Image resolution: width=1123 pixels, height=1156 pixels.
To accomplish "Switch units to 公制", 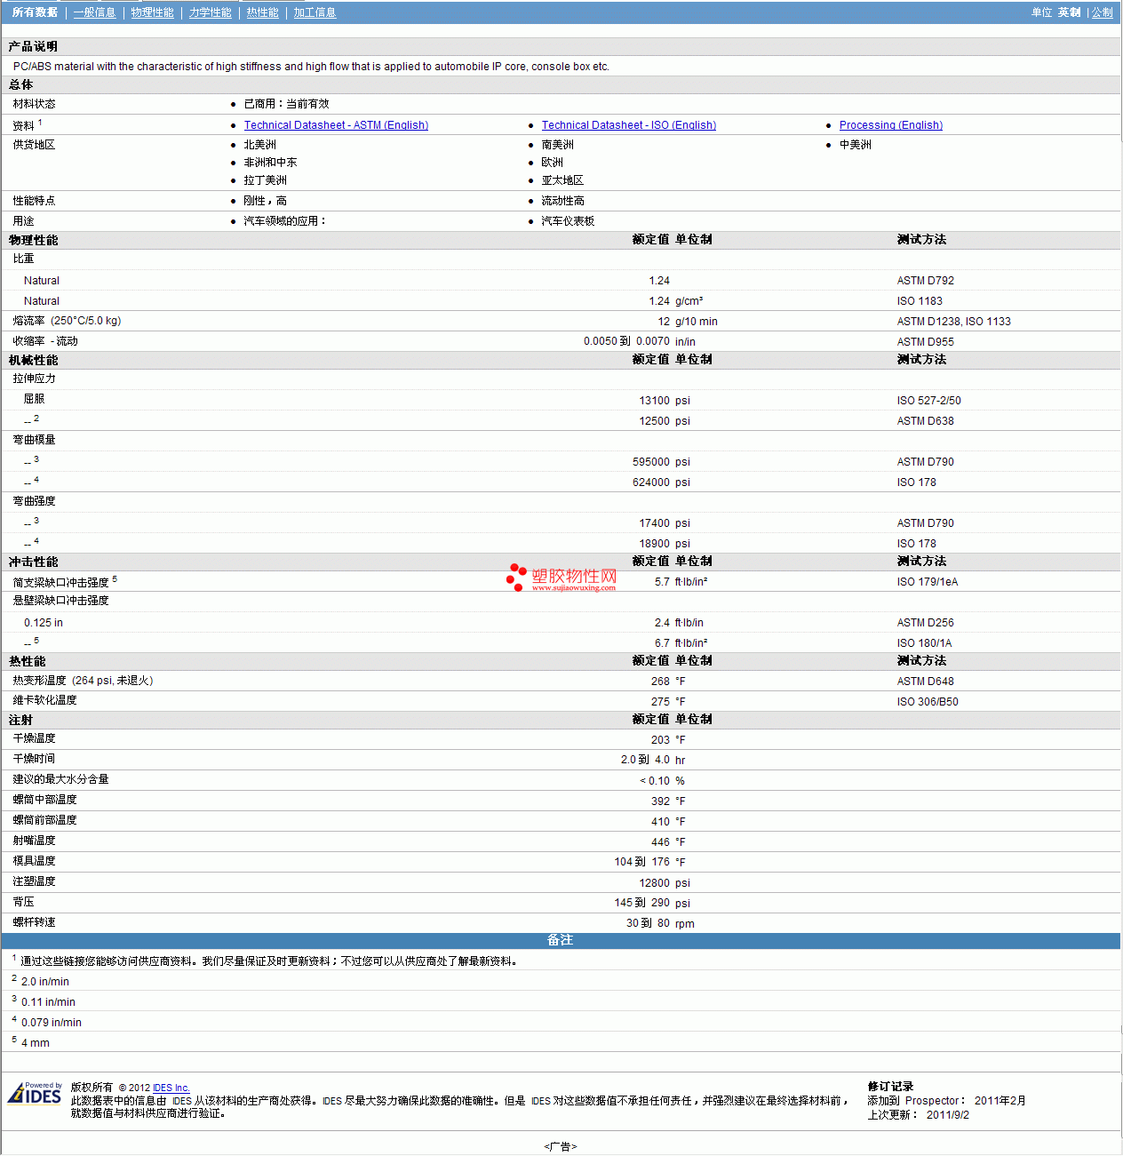I will point(1102,12).
